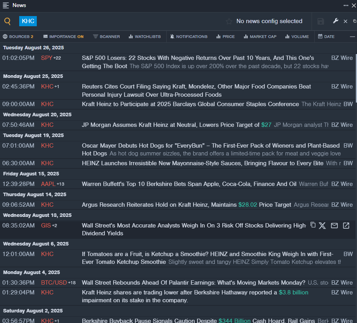Image resolution: width=357 pixels, height=323 pixels.
Task: Open the Volume filter
Action: [x=297, y=37]
